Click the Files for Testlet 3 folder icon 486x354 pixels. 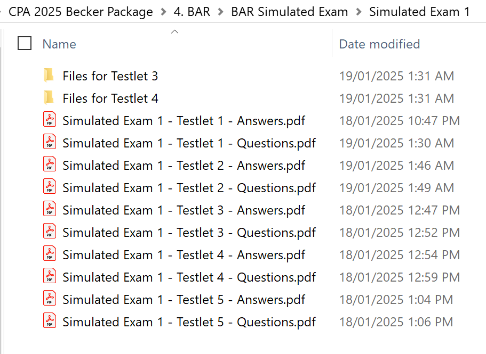(49, 76)
